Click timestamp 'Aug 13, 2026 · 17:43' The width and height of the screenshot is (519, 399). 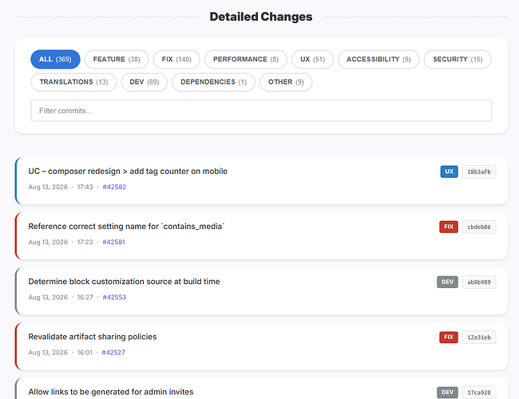[61, 187]
